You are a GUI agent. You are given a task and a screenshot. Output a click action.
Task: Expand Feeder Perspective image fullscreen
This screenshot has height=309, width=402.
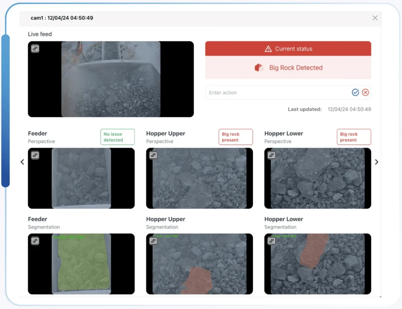[35, 155]
